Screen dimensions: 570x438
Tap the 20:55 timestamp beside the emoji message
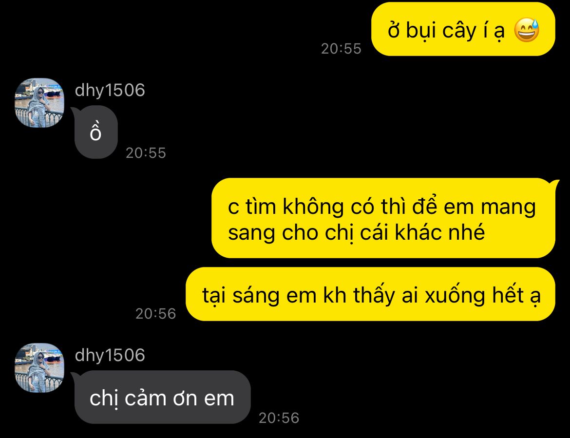tap(341, 49)
